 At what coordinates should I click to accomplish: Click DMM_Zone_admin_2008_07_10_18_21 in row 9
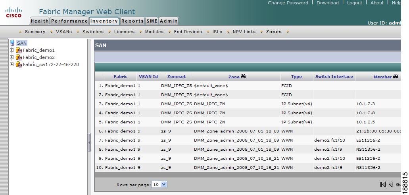pyautogui.click(x=236, y=158)
